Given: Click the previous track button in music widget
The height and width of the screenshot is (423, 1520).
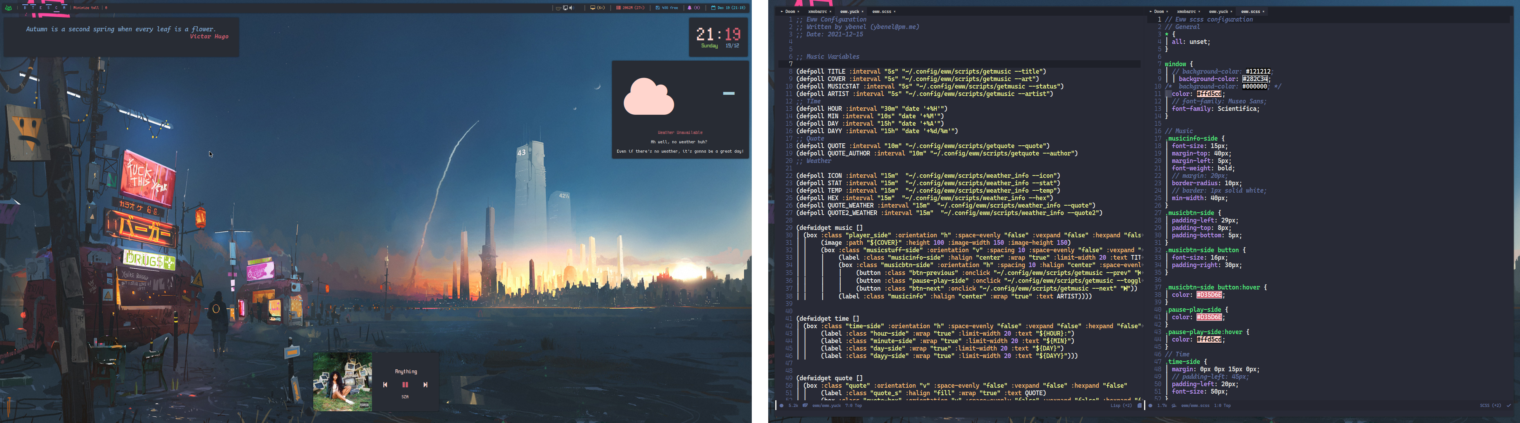Looking at the screenshot, I should [x=385, y=385].
